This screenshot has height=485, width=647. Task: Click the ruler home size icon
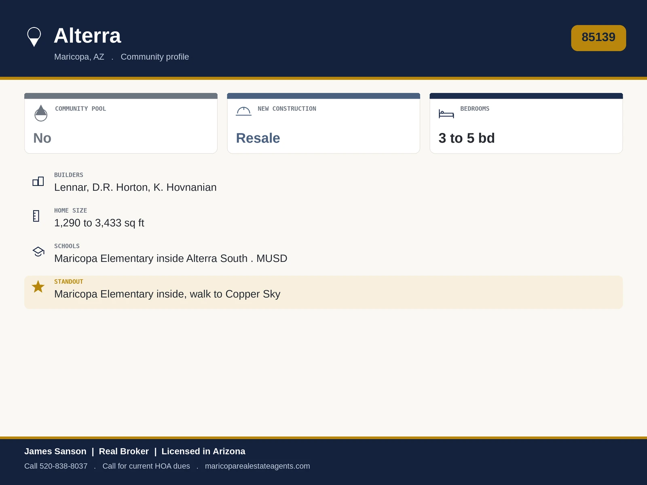click(x=36, y=216)
